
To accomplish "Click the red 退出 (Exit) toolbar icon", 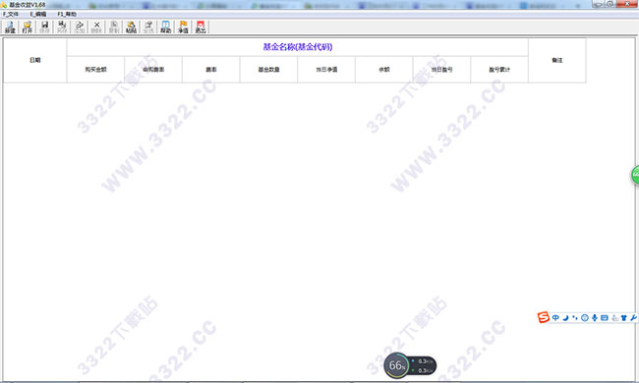I will [x=201, y=27].
